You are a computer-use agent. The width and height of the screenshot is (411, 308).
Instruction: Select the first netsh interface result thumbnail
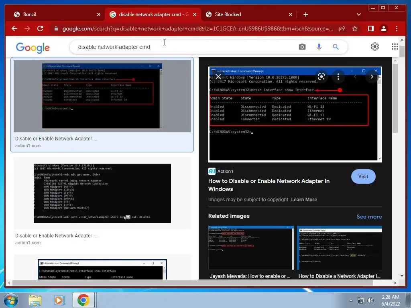point(102,96)
